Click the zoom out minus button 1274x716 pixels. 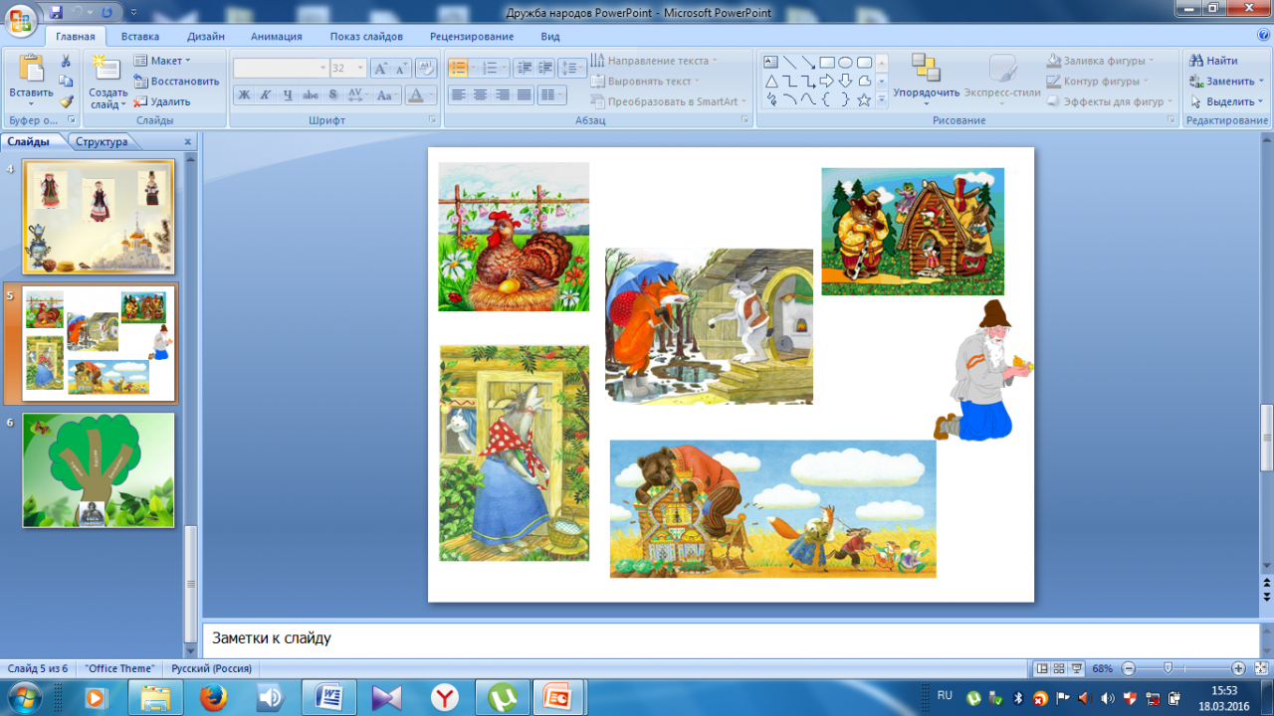click(x=1127, y=668)
